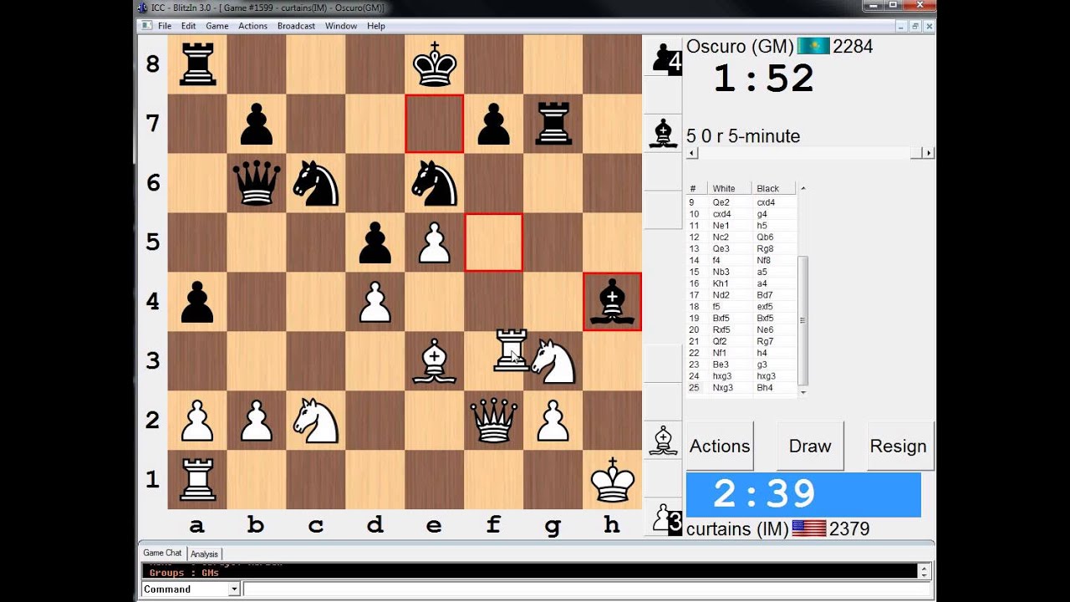
Task: Click the black pawn on a4
Action: pyautogui.click(x=197, y=302)
